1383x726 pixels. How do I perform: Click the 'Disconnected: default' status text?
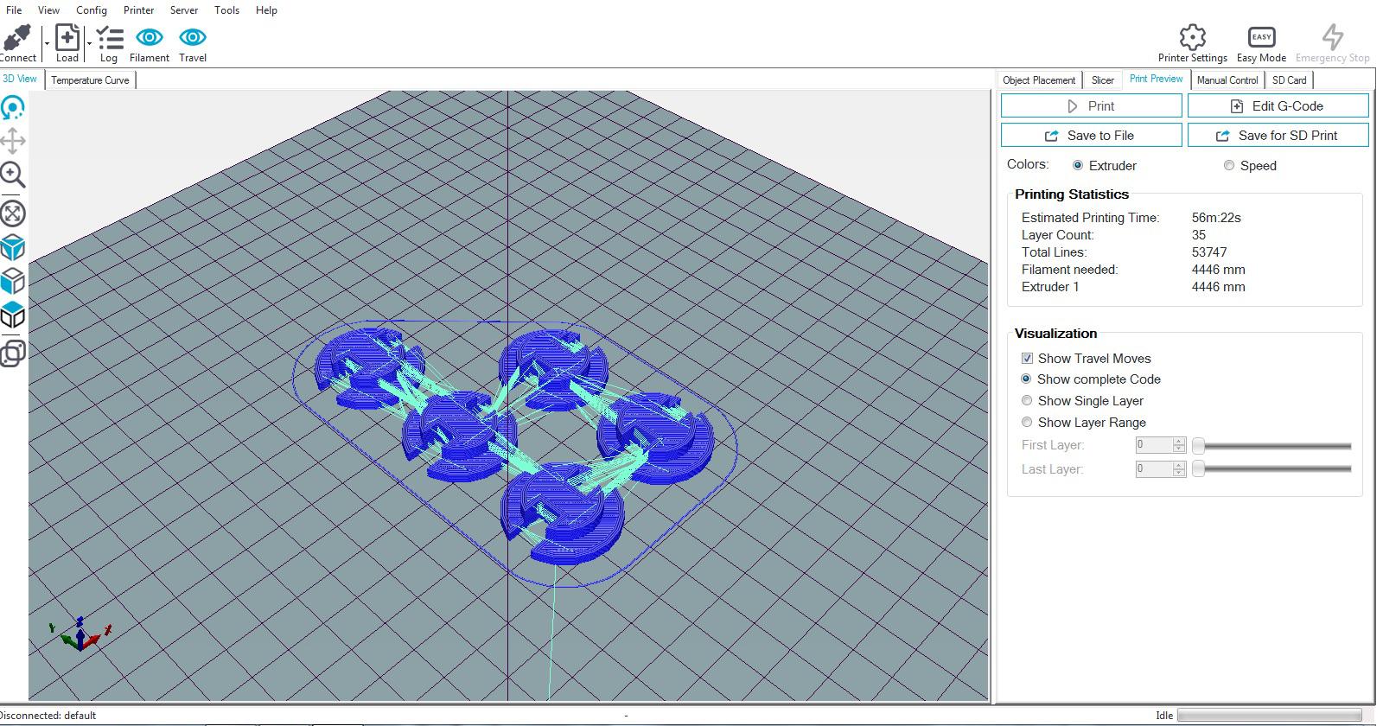pyautogui.click(x=48, y=716)
